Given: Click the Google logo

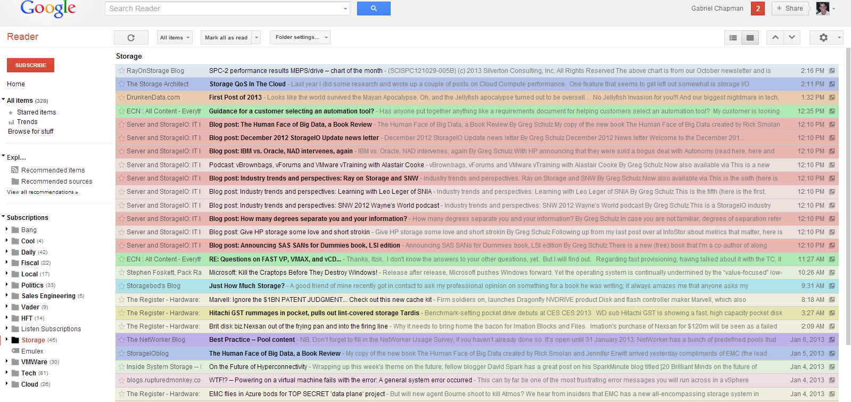Looking at the screenshot, I should click(x=48, y=10).
